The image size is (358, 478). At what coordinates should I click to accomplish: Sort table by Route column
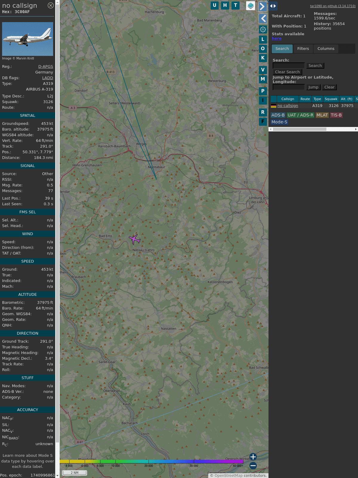[305, 99]
